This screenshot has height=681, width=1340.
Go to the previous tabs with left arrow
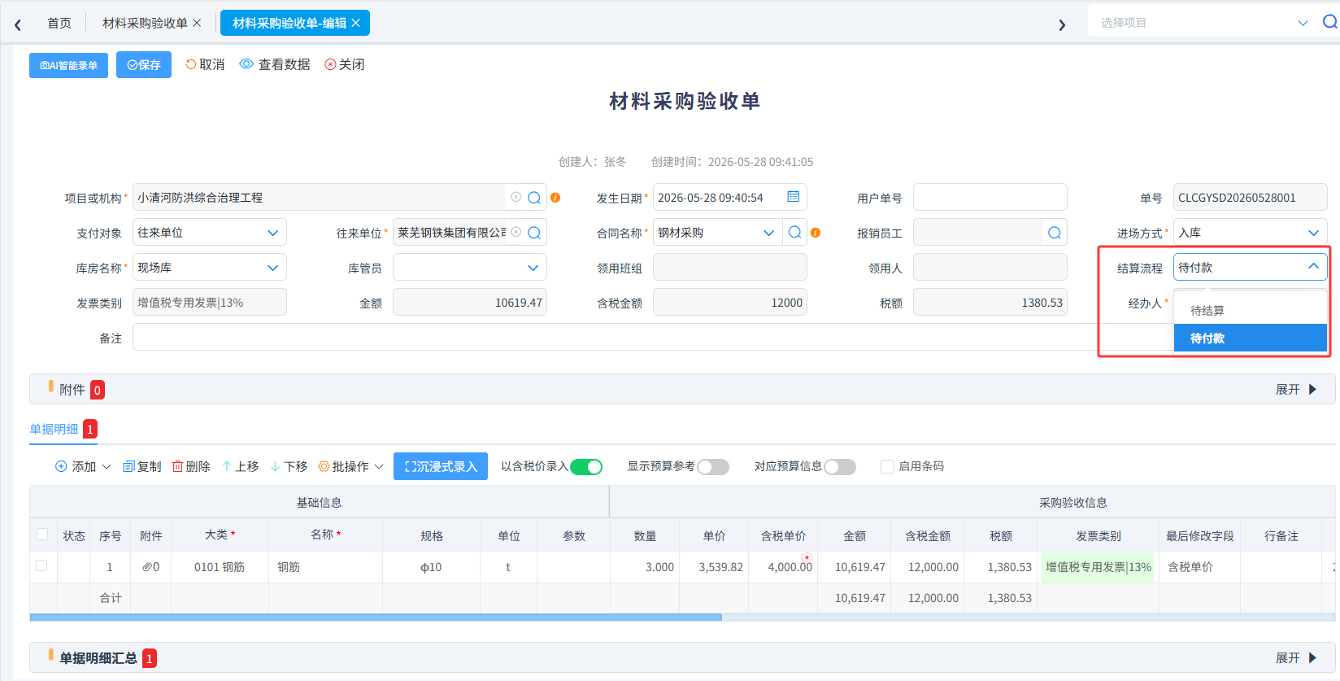(18, 24)
